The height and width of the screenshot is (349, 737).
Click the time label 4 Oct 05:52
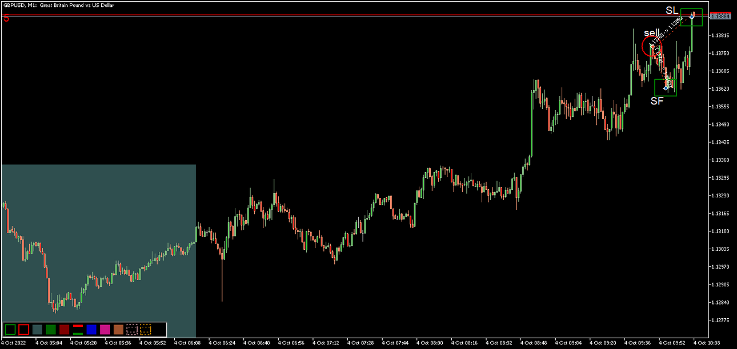click(153, 343)
